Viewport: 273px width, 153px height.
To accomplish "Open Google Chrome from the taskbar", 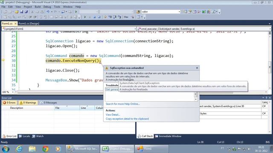I will tap(45, 149).
